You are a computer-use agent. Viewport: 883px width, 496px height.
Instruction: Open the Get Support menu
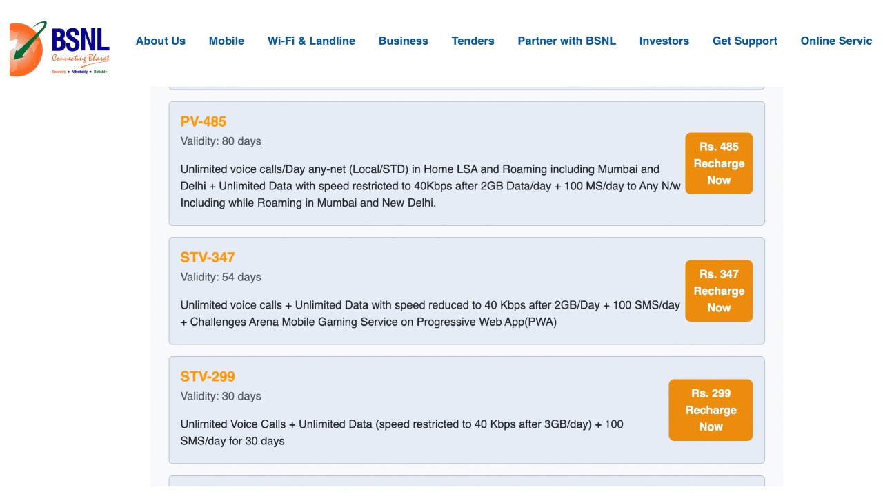point(744,41)
